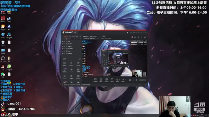Lock the first red text source
The height and width of the screenshot is (117, 209).
pos(65,39)
